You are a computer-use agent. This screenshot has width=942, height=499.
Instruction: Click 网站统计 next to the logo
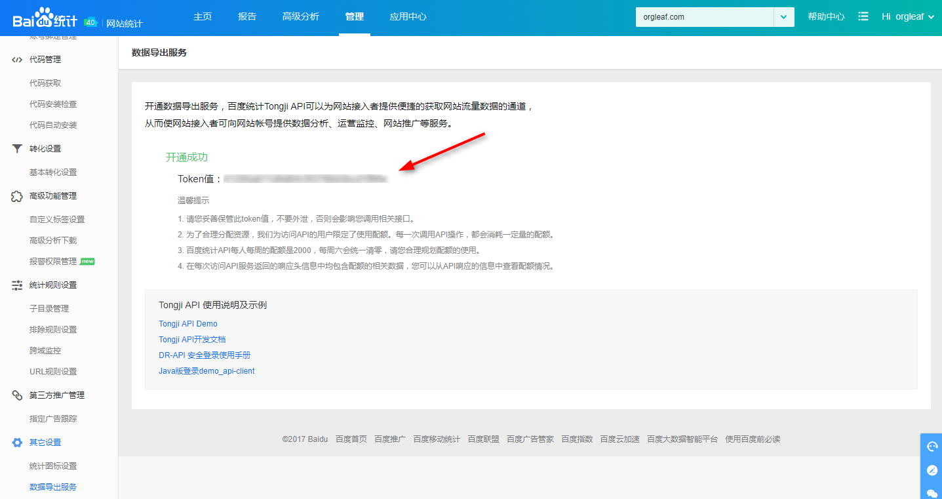[x=125, y=24]
